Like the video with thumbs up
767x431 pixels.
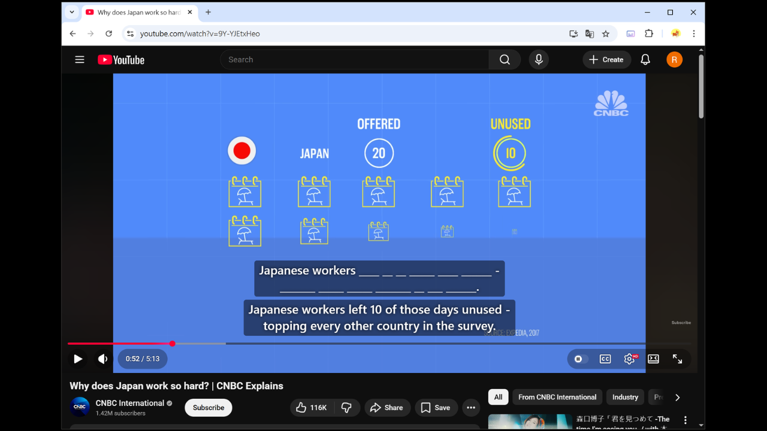(312, 408)
